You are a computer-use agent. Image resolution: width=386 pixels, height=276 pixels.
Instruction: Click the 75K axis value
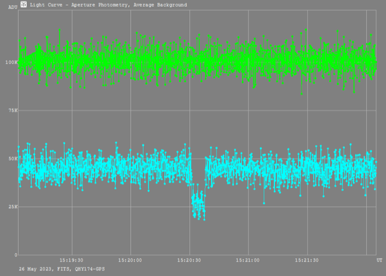point(13,110)
